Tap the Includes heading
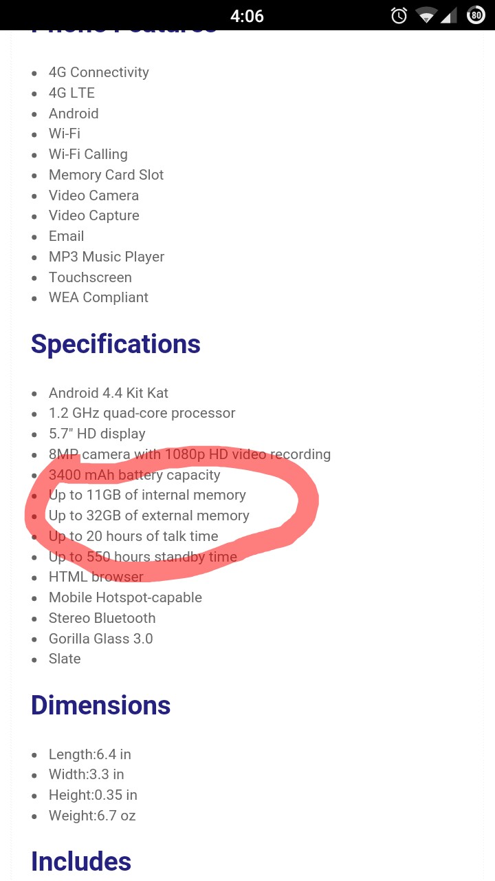Image resolution: width=495 pixels, height=881 pixels. 81,861
